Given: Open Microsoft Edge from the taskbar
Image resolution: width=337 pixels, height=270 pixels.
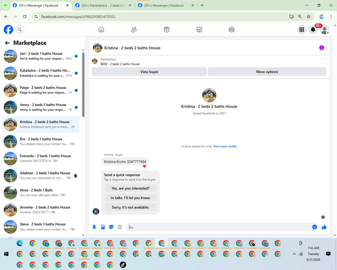Looking at the screenshot, I should tap(20, 243).
